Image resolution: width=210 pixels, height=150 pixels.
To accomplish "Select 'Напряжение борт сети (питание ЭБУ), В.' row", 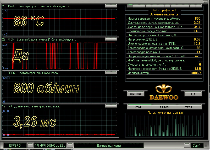I will [x=164, y=69].
